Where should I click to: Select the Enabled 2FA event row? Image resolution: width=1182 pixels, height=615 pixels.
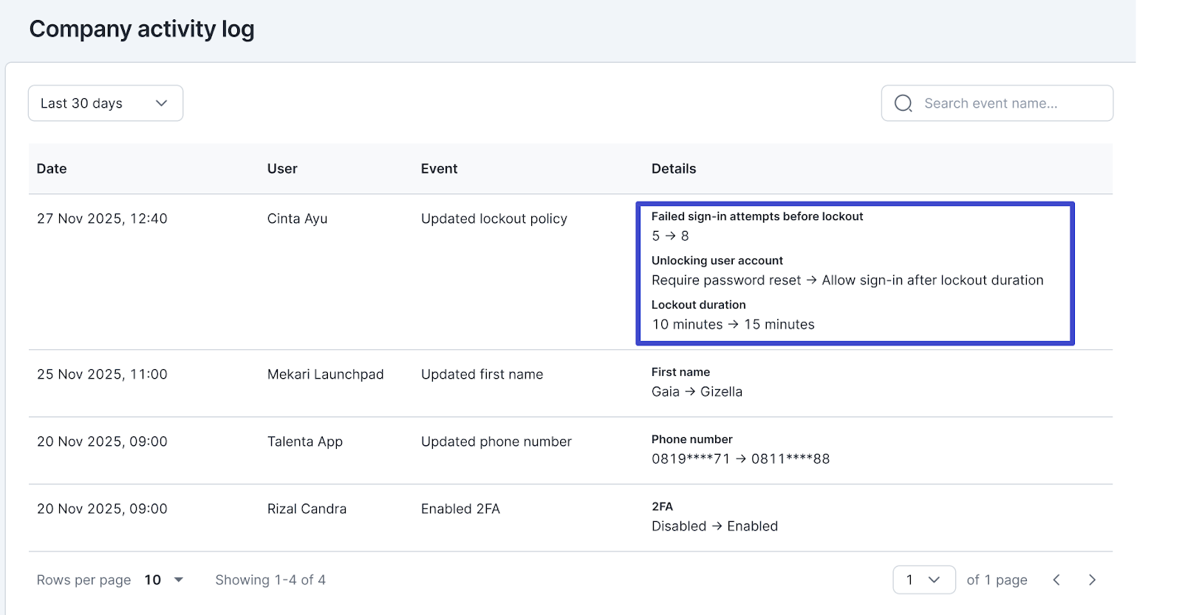point(460,509)
